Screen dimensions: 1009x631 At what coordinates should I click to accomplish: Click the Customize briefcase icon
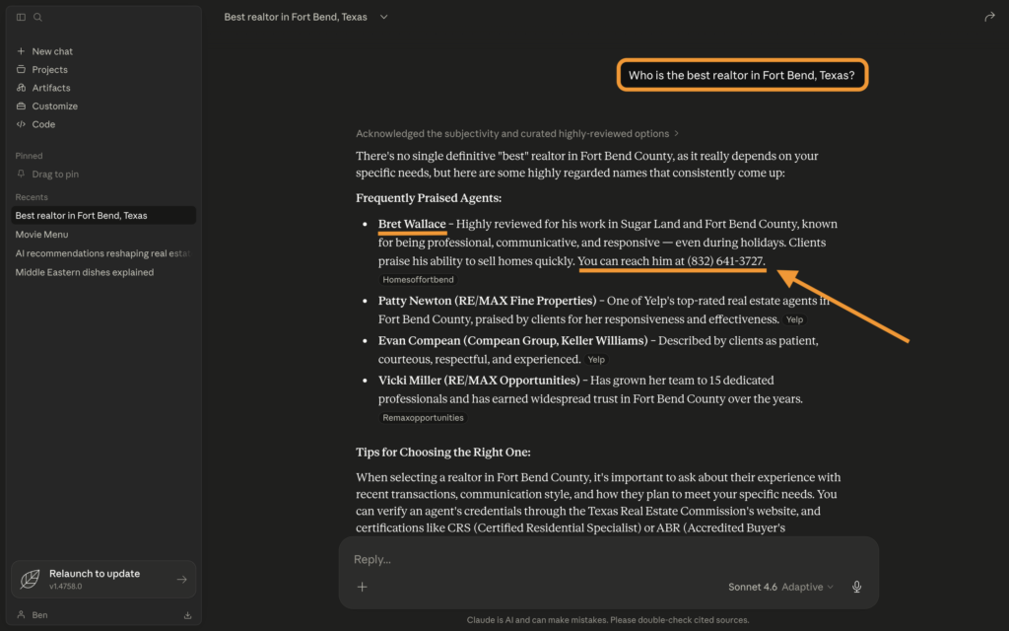point(21,105)
